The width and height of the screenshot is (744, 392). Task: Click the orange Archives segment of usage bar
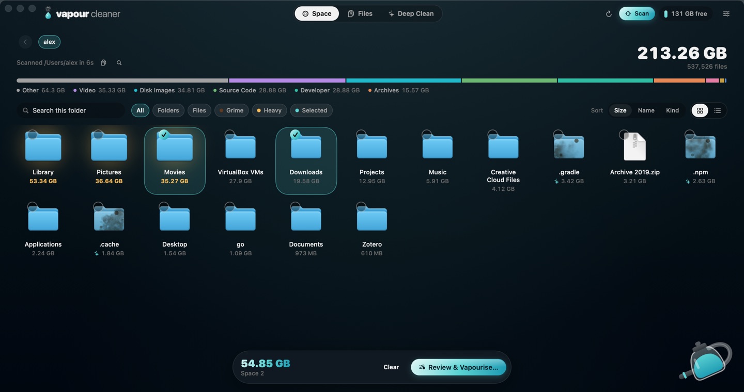click(679, 80)
